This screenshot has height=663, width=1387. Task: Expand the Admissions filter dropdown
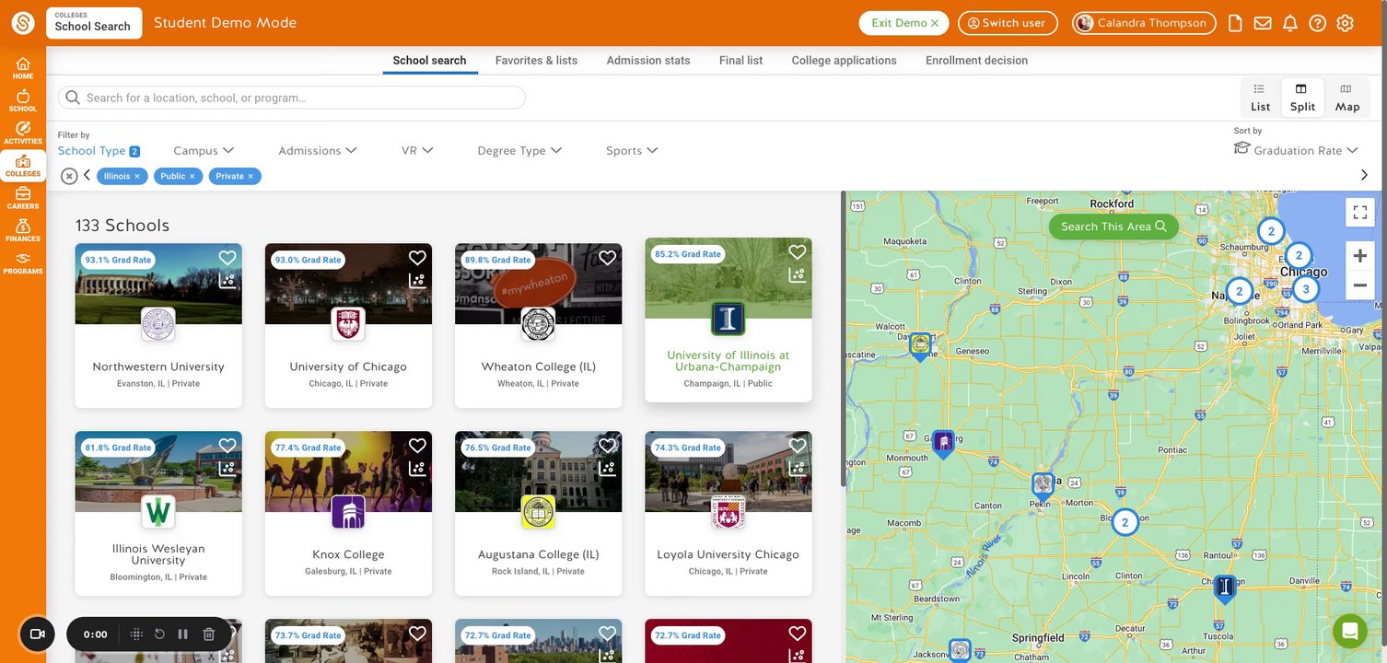pyautogui.click(x=318, y=151)
